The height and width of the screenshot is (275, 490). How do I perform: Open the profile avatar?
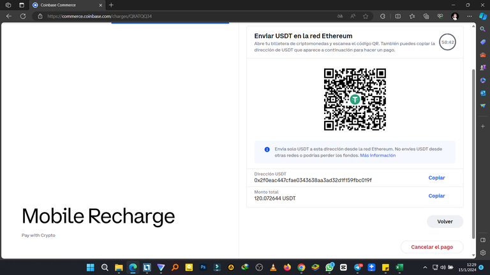[455, 16]
